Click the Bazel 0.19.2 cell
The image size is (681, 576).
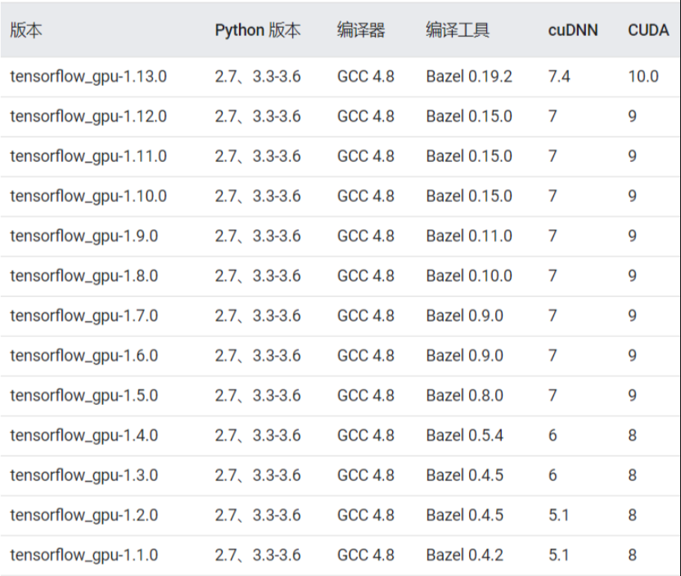[x=469, y=77]
